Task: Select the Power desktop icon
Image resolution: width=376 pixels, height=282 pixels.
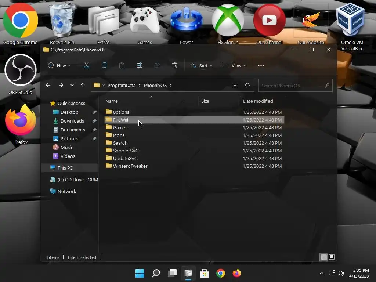Action: tap(186, 24)
